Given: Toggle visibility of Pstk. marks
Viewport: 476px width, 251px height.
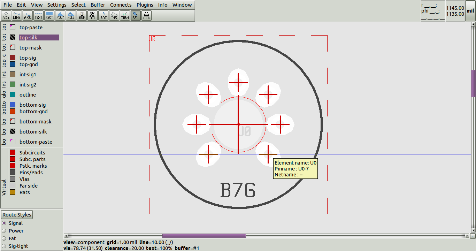Looking at the screenshot, I should coord(13,166).
